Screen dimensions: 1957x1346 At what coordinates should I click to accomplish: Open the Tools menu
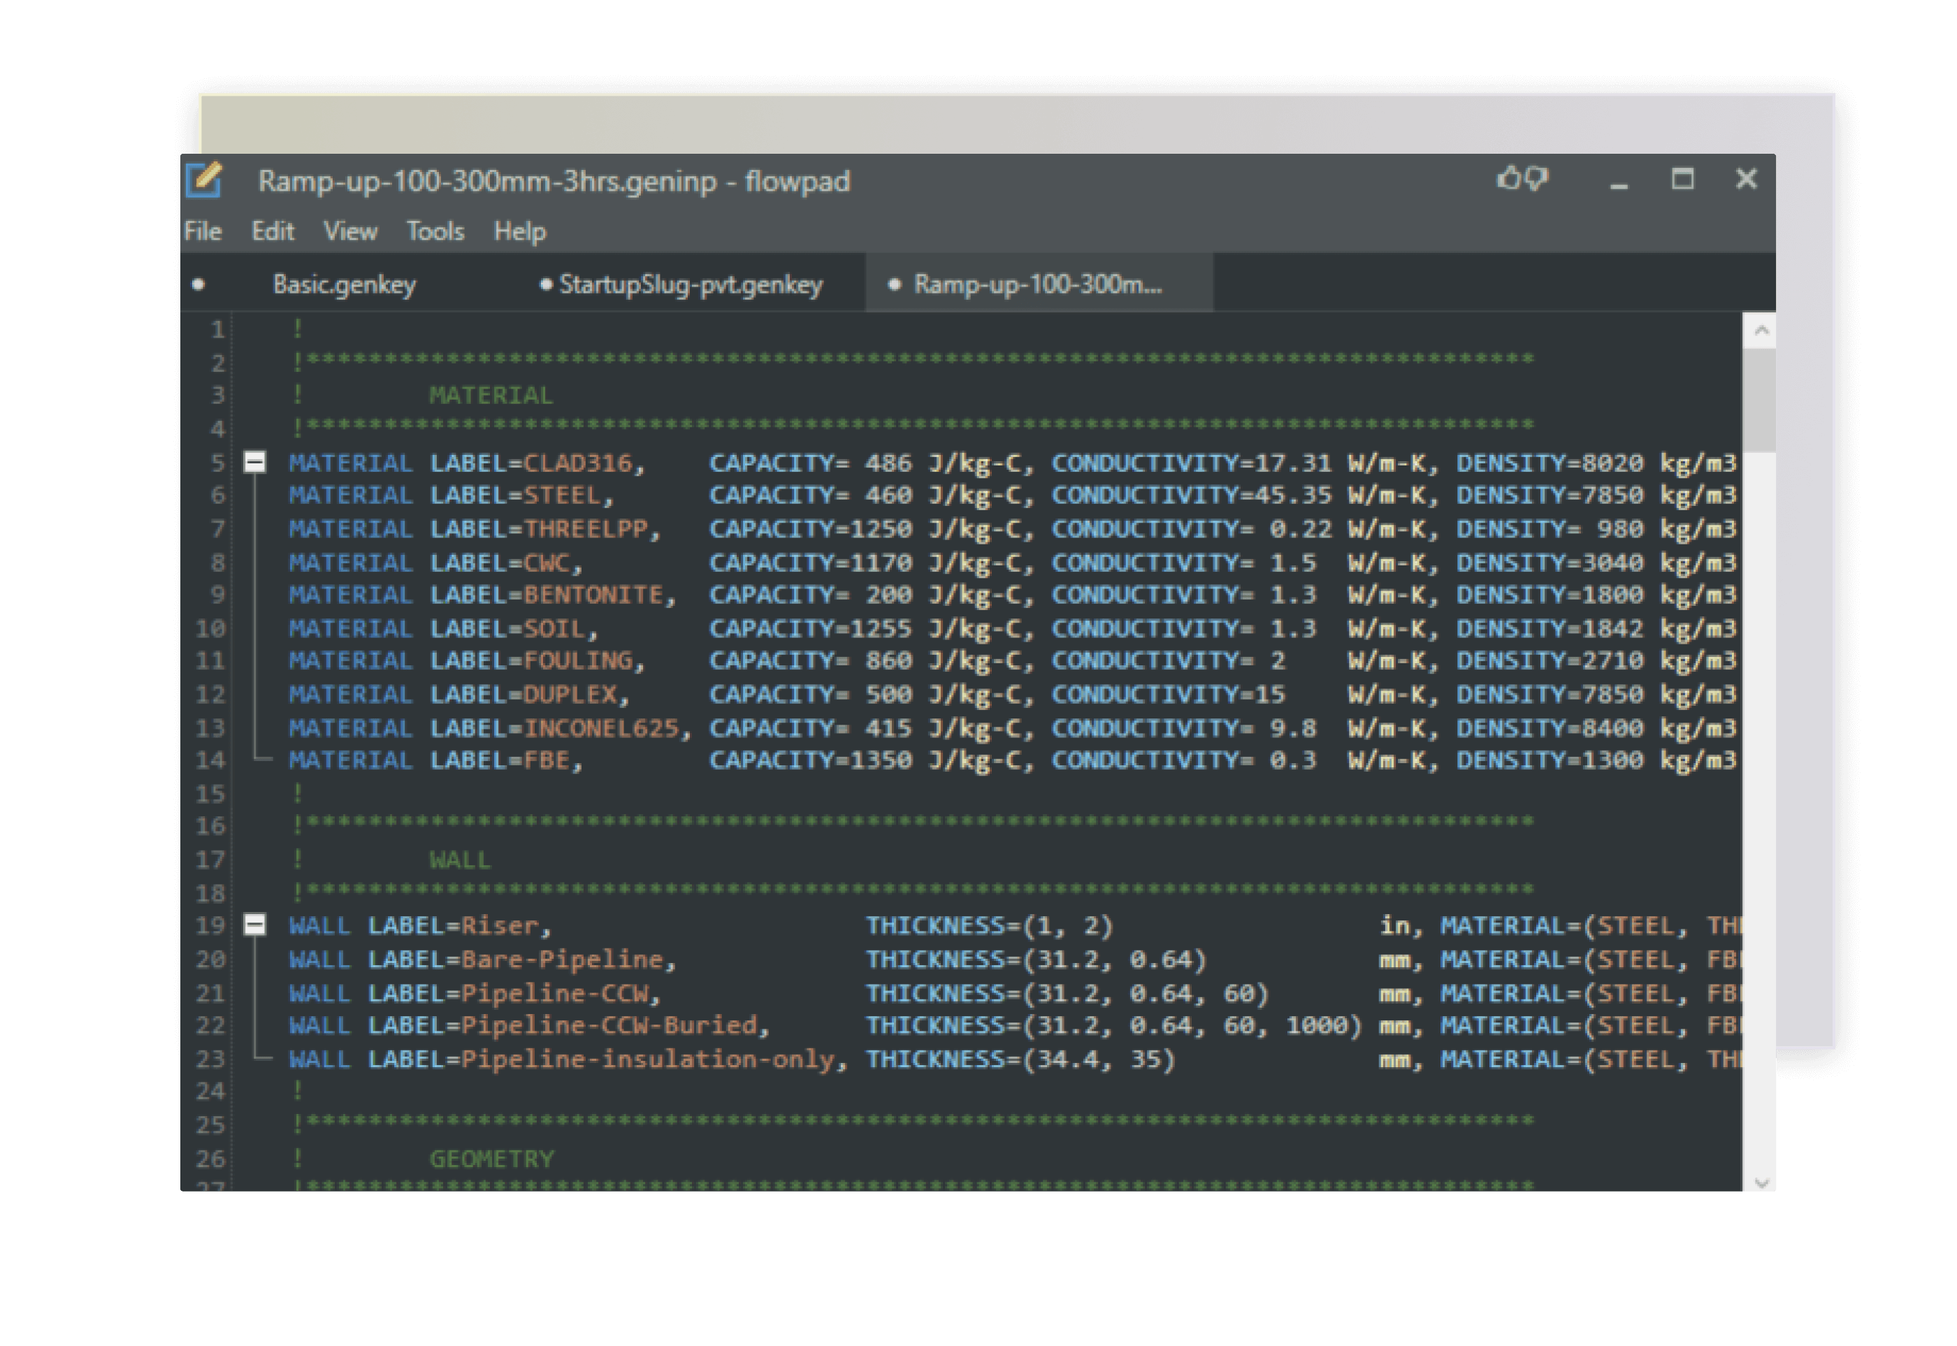pyautogui.click(x=435, y=231)
